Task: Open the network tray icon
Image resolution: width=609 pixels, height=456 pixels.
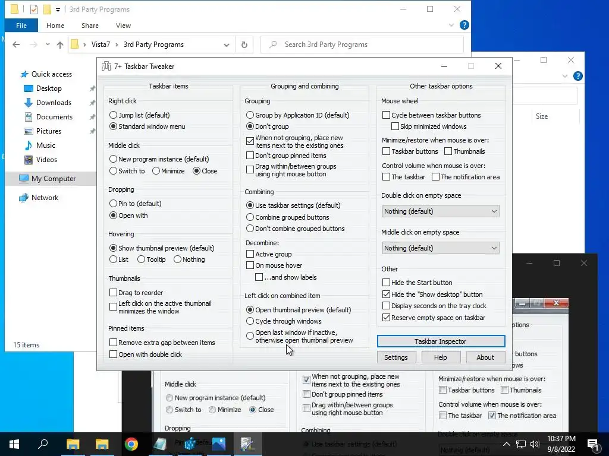Action: [x=521, y=444]
